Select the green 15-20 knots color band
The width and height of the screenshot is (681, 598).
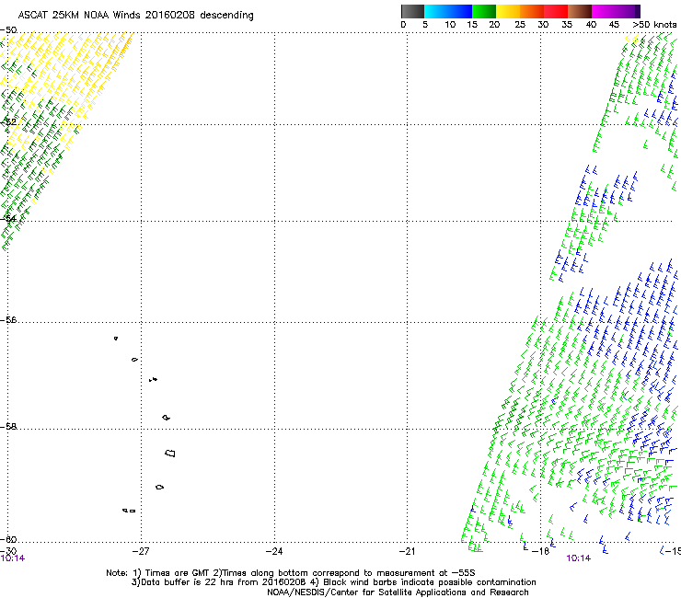(x=484, y=11)
